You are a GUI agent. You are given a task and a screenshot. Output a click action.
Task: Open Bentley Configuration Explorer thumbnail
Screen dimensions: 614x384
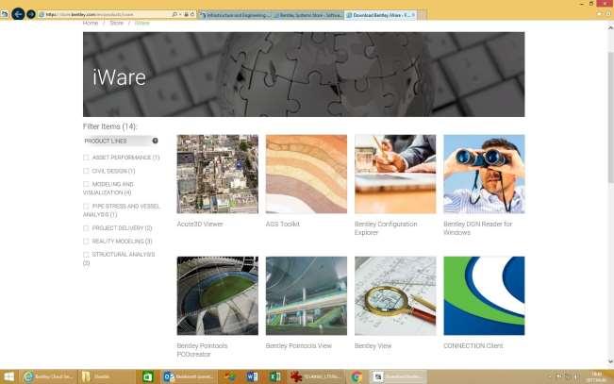tap(395, 174)
